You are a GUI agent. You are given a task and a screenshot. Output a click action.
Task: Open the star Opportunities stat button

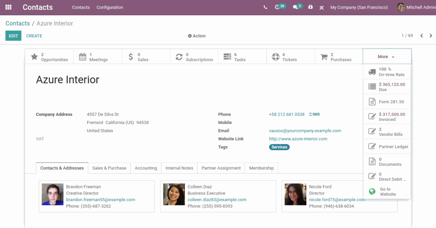pos(49,57)
